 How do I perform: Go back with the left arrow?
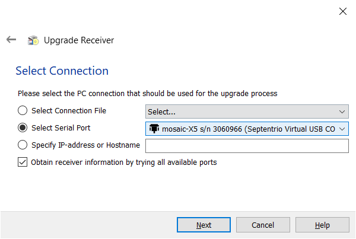tap(11, 40)
